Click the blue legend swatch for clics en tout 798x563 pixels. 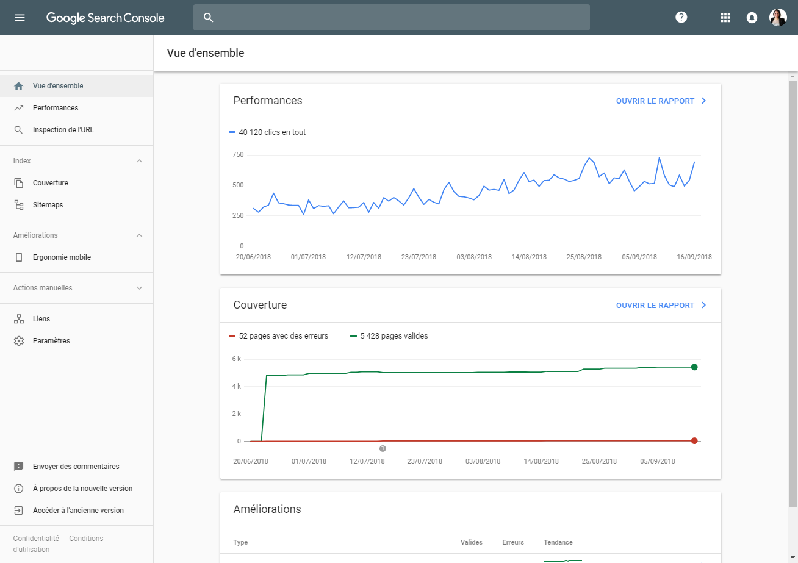click(x=232, y=132)
